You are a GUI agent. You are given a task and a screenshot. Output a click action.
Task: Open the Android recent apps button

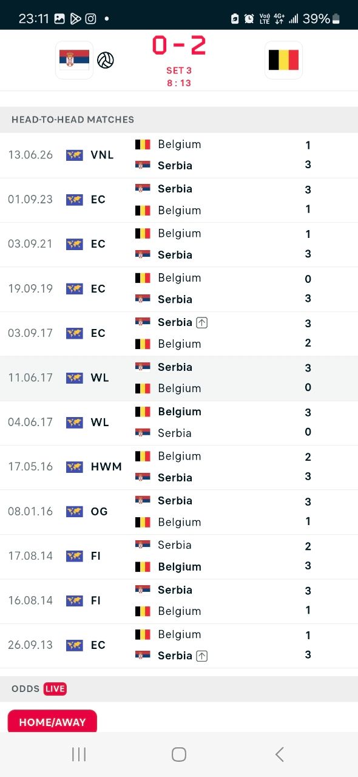(79, 754)
